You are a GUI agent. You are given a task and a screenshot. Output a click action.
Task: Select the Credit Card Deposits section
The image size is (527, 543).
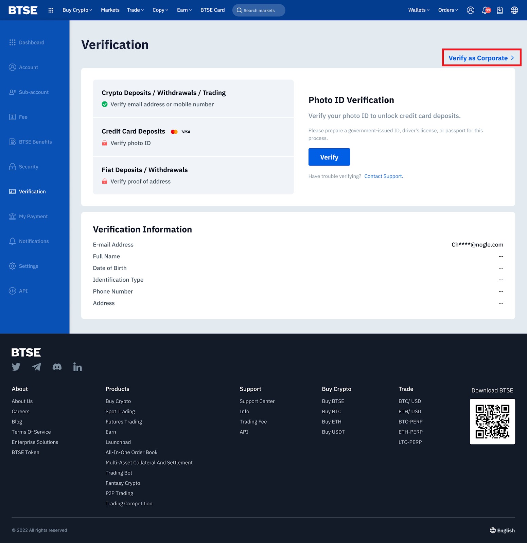tap(193, 137)
